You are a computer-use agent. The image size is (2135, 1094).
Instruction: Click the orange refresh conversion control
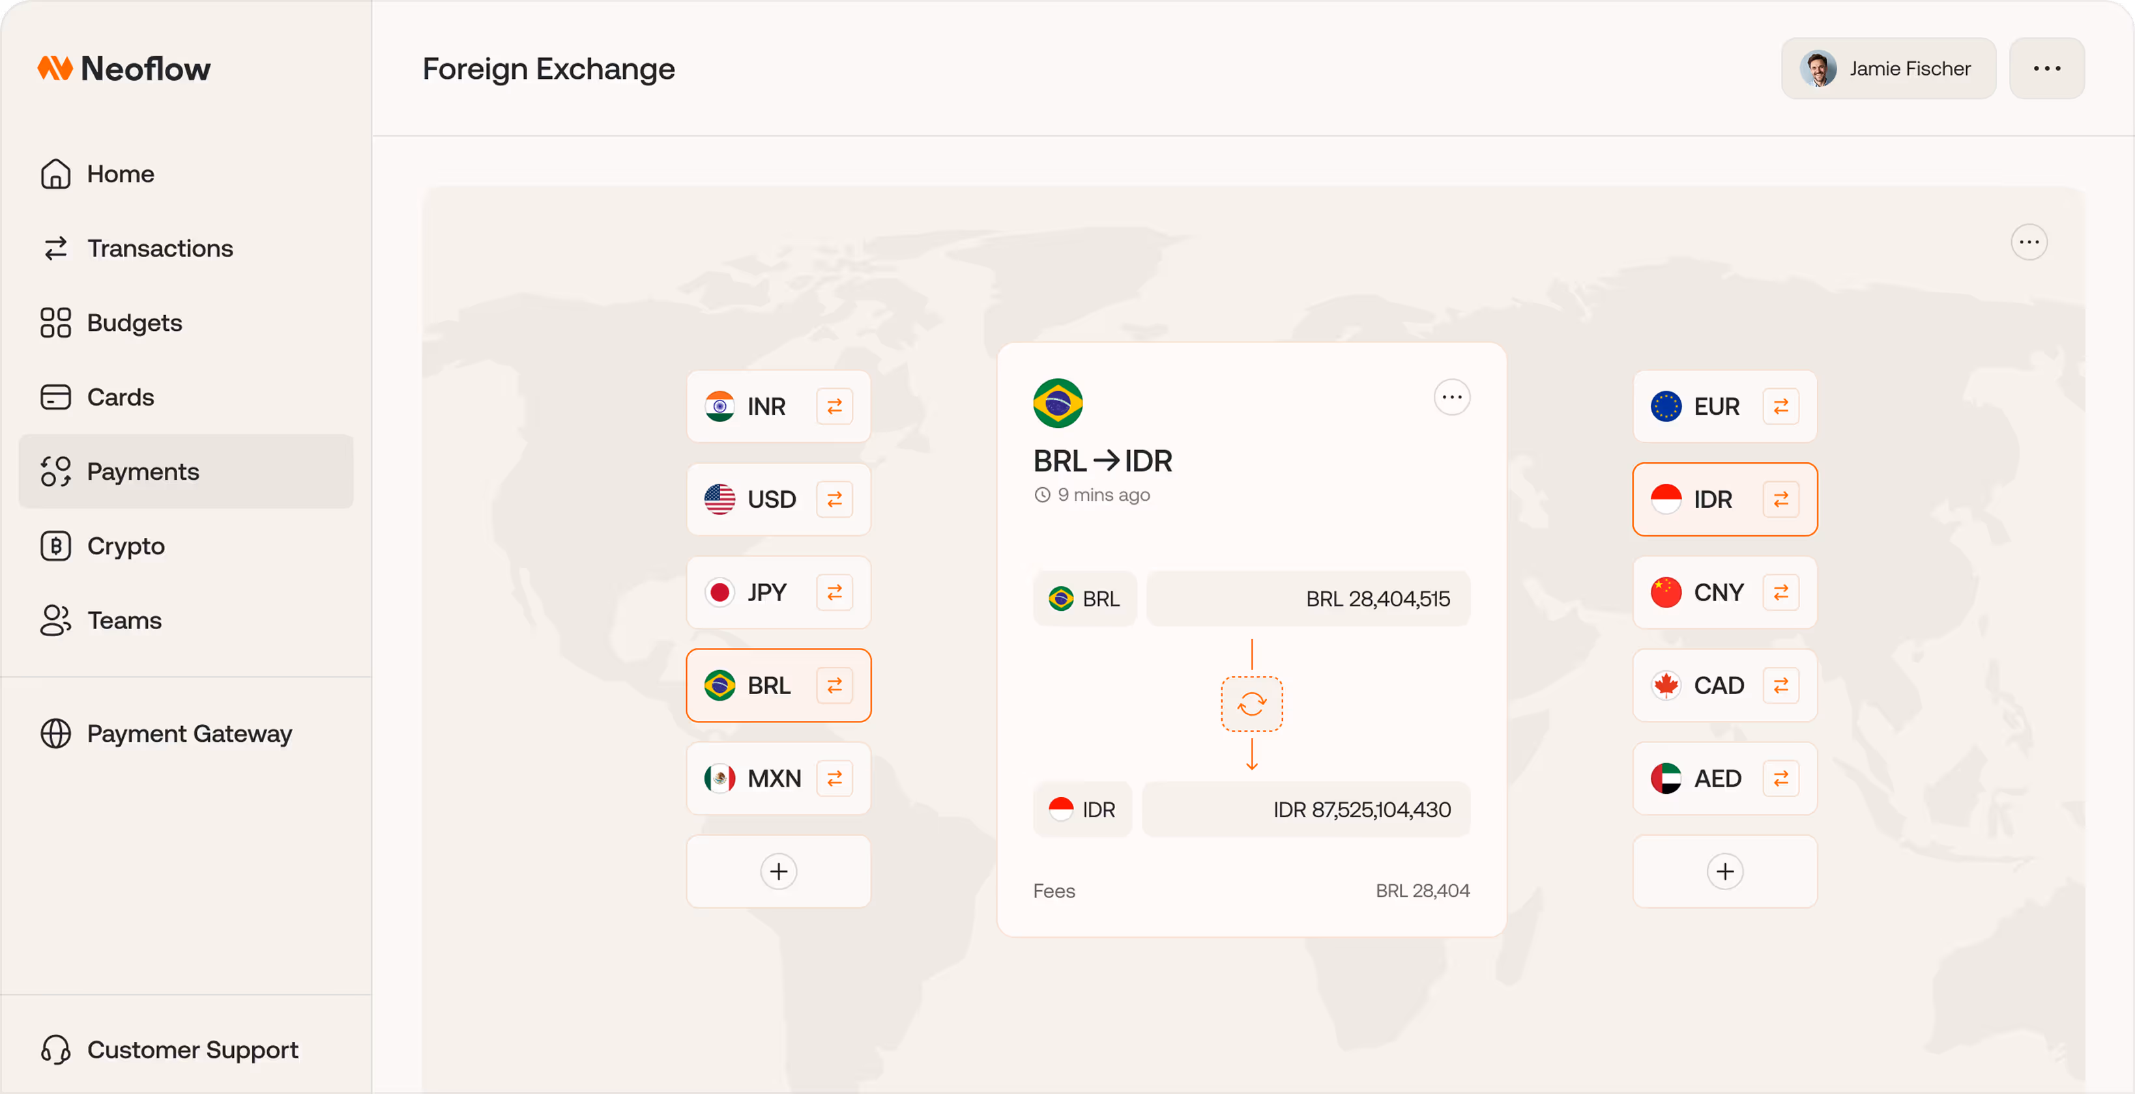click(x=1251, y=705)
